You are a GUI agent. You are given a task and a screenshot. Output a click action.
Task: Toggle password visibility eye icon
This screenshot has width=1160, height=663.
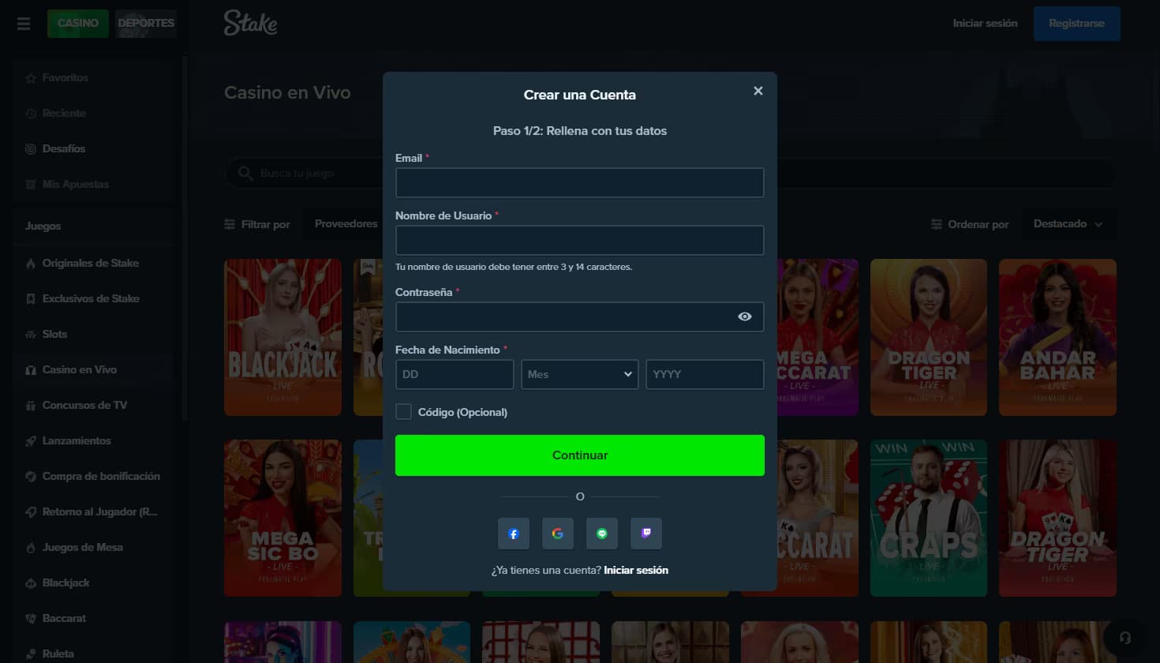click(744, 317)
